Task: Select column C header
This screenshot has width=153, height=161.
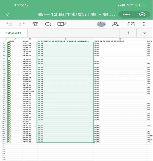Action: (x=66, y=39)
